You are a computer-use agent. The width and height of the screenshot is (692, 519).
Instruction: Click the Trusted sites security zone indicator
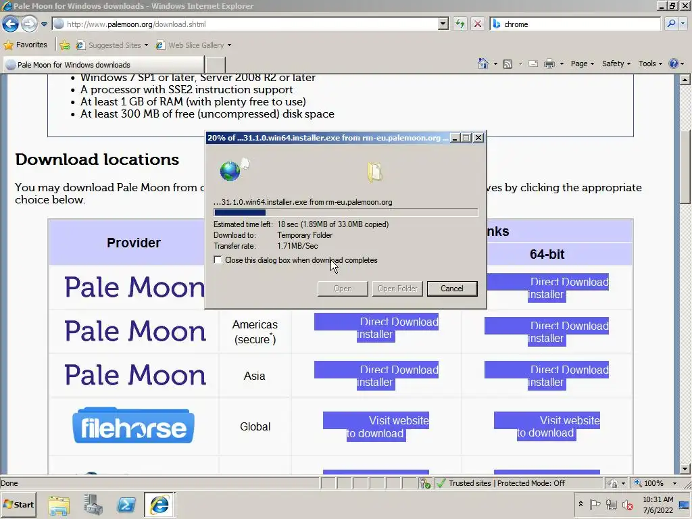tap(507, 483)
